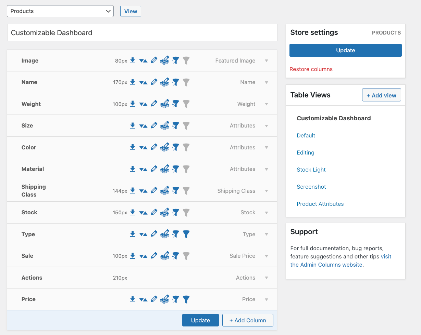Click the pencil icon for the Shipping Class column
The height and width of the screenshot is (335, 421).
(154, 190)
